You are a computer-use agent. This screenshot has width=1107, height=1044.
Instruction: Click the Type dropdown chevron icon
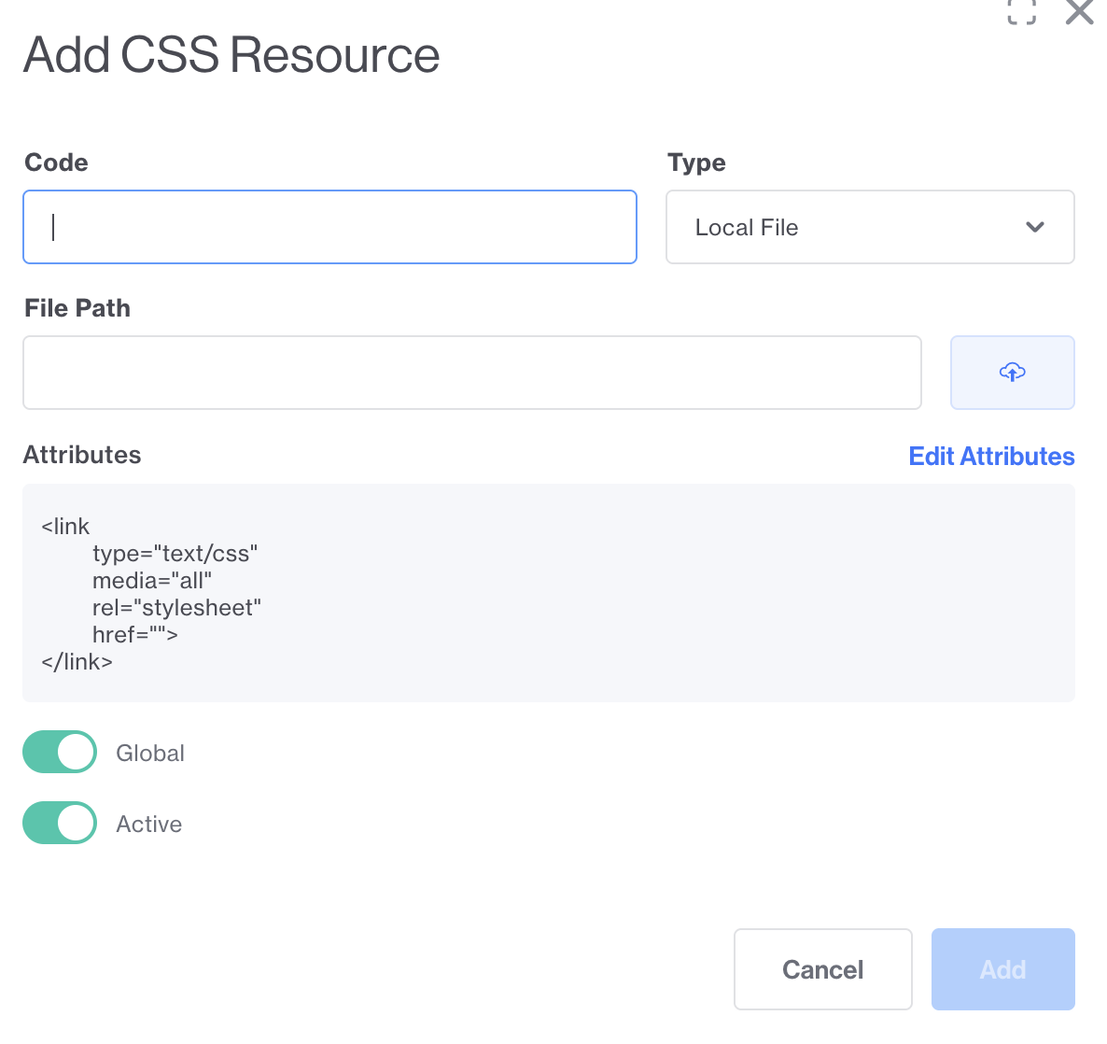tap(1034, 227)
